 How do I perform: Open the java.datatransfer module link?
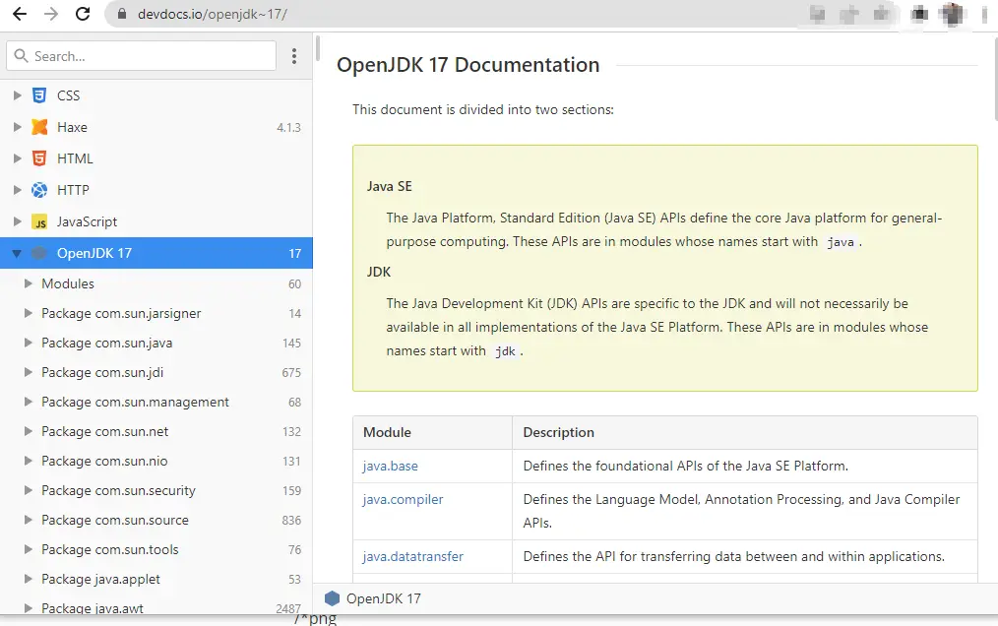(x=413, y=556)
